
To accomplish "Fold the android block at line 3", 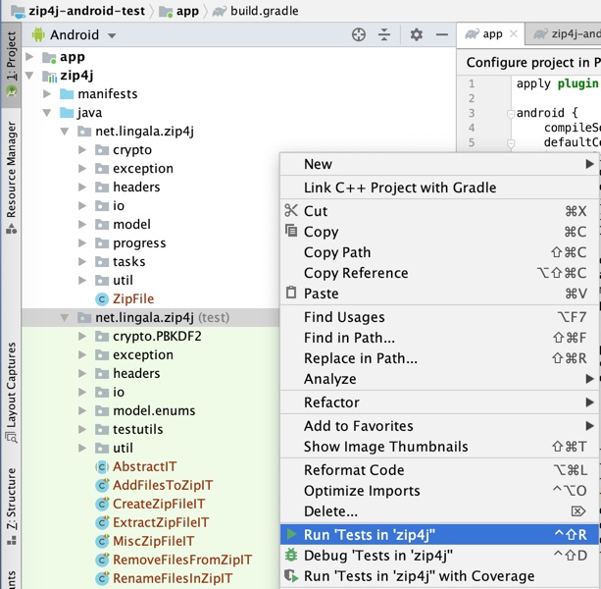I will [x=511, y=114].
